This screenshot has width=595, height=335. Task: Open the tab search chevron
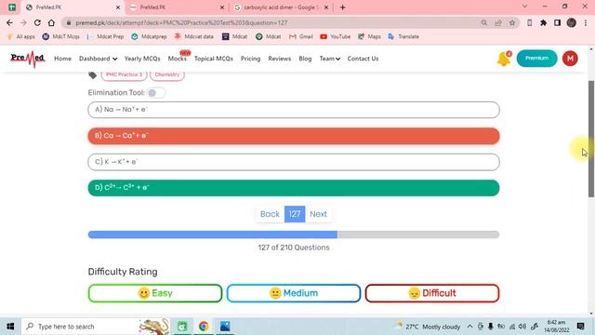(524, 7)
